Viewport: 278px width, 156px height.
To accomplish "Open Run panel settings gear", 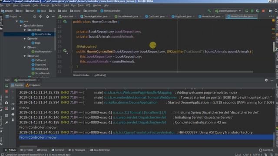I will pyautogui.click(x=266, y=80).
